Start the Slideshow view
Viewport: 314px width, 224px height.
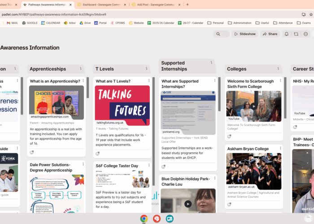[x=244, y=34]
